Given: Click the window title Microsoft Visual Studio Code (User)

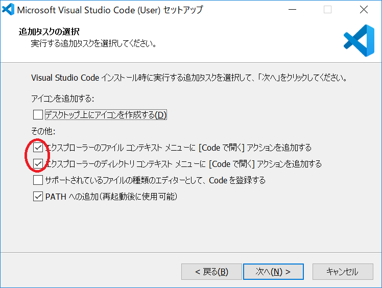Looking at the screenshot, I should (x=110, y=10).
